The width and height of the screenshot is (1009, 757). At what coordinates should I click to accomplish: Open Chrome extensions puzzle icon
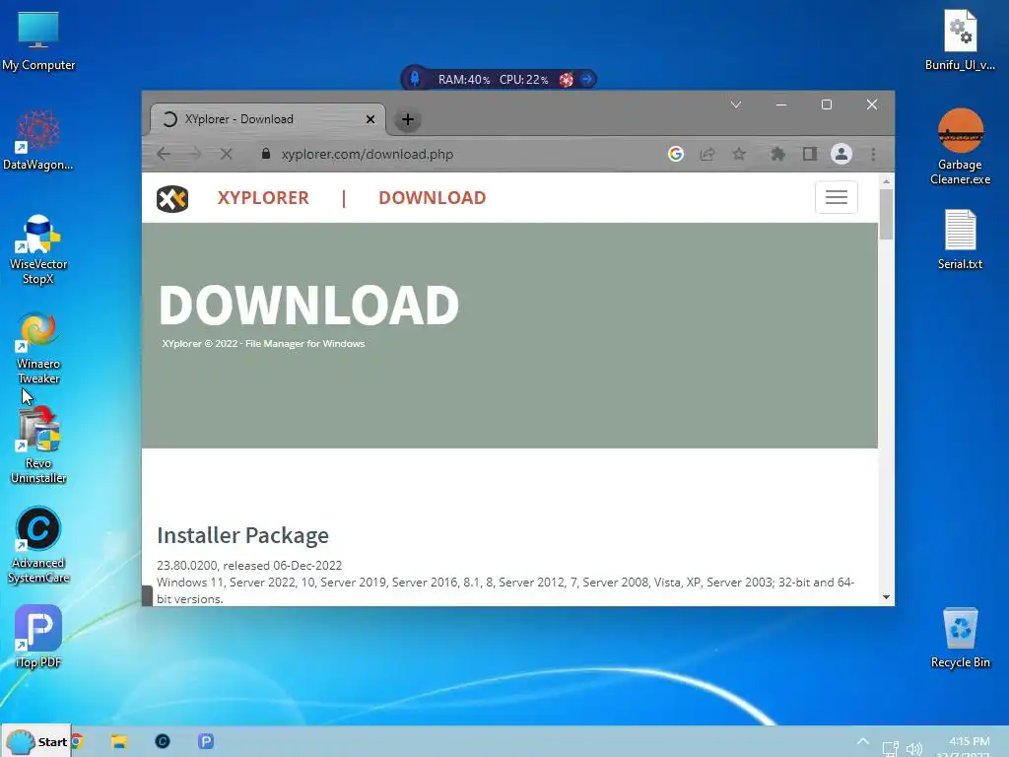click(778, 154)
